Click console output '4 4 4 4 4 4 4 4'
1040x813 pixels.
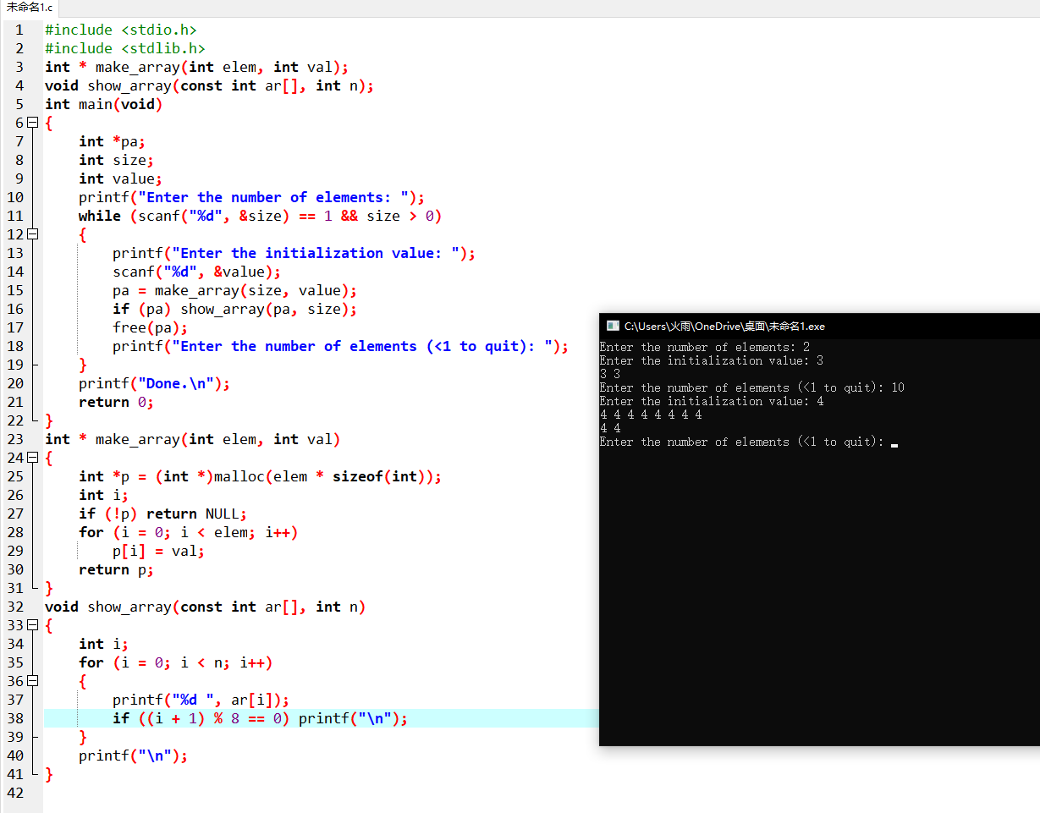[651, 415]
